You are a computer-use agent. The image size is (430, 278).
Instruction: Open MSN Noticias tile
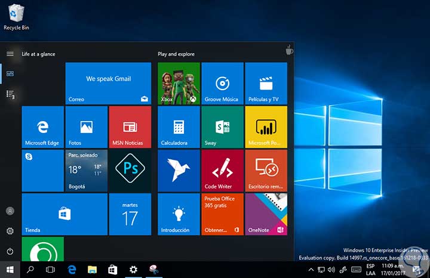[x=130, y=127]
